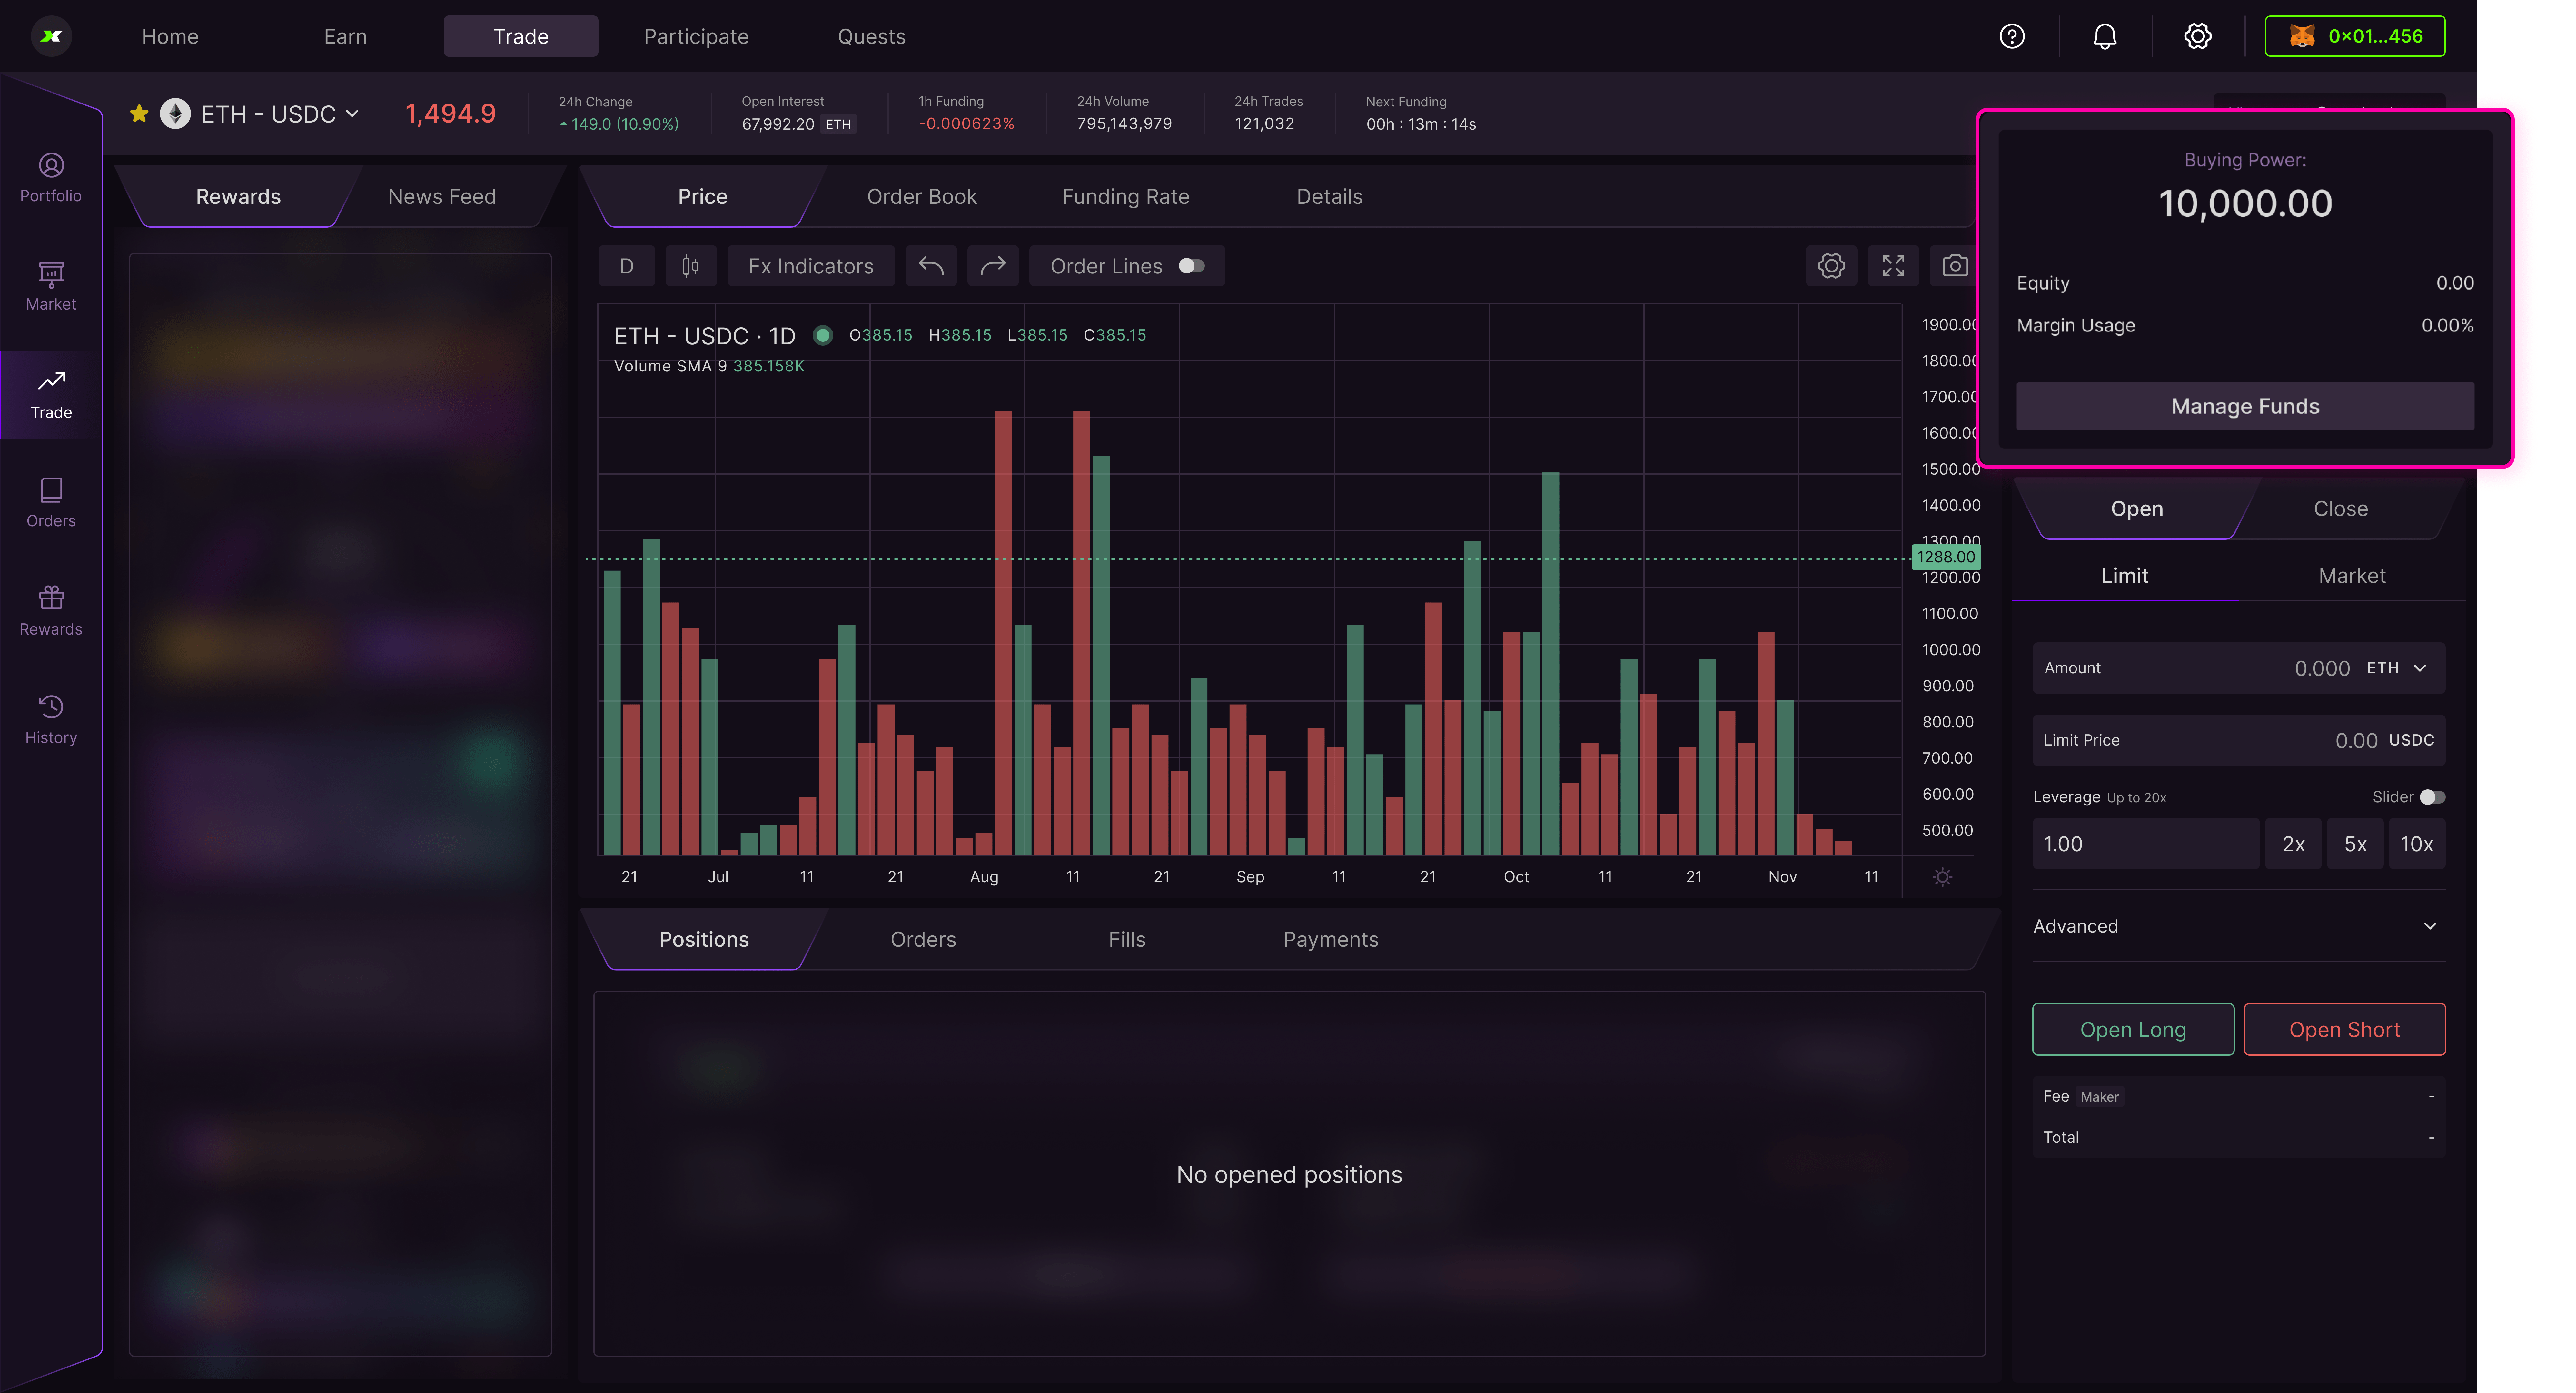Switch to Payments tab
This screenshot has width=2576, height=1393.
[x=1331, y=940]
